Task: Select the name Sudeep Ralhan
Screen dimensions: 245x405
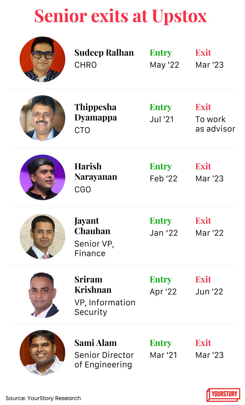Action: [104, 53]
